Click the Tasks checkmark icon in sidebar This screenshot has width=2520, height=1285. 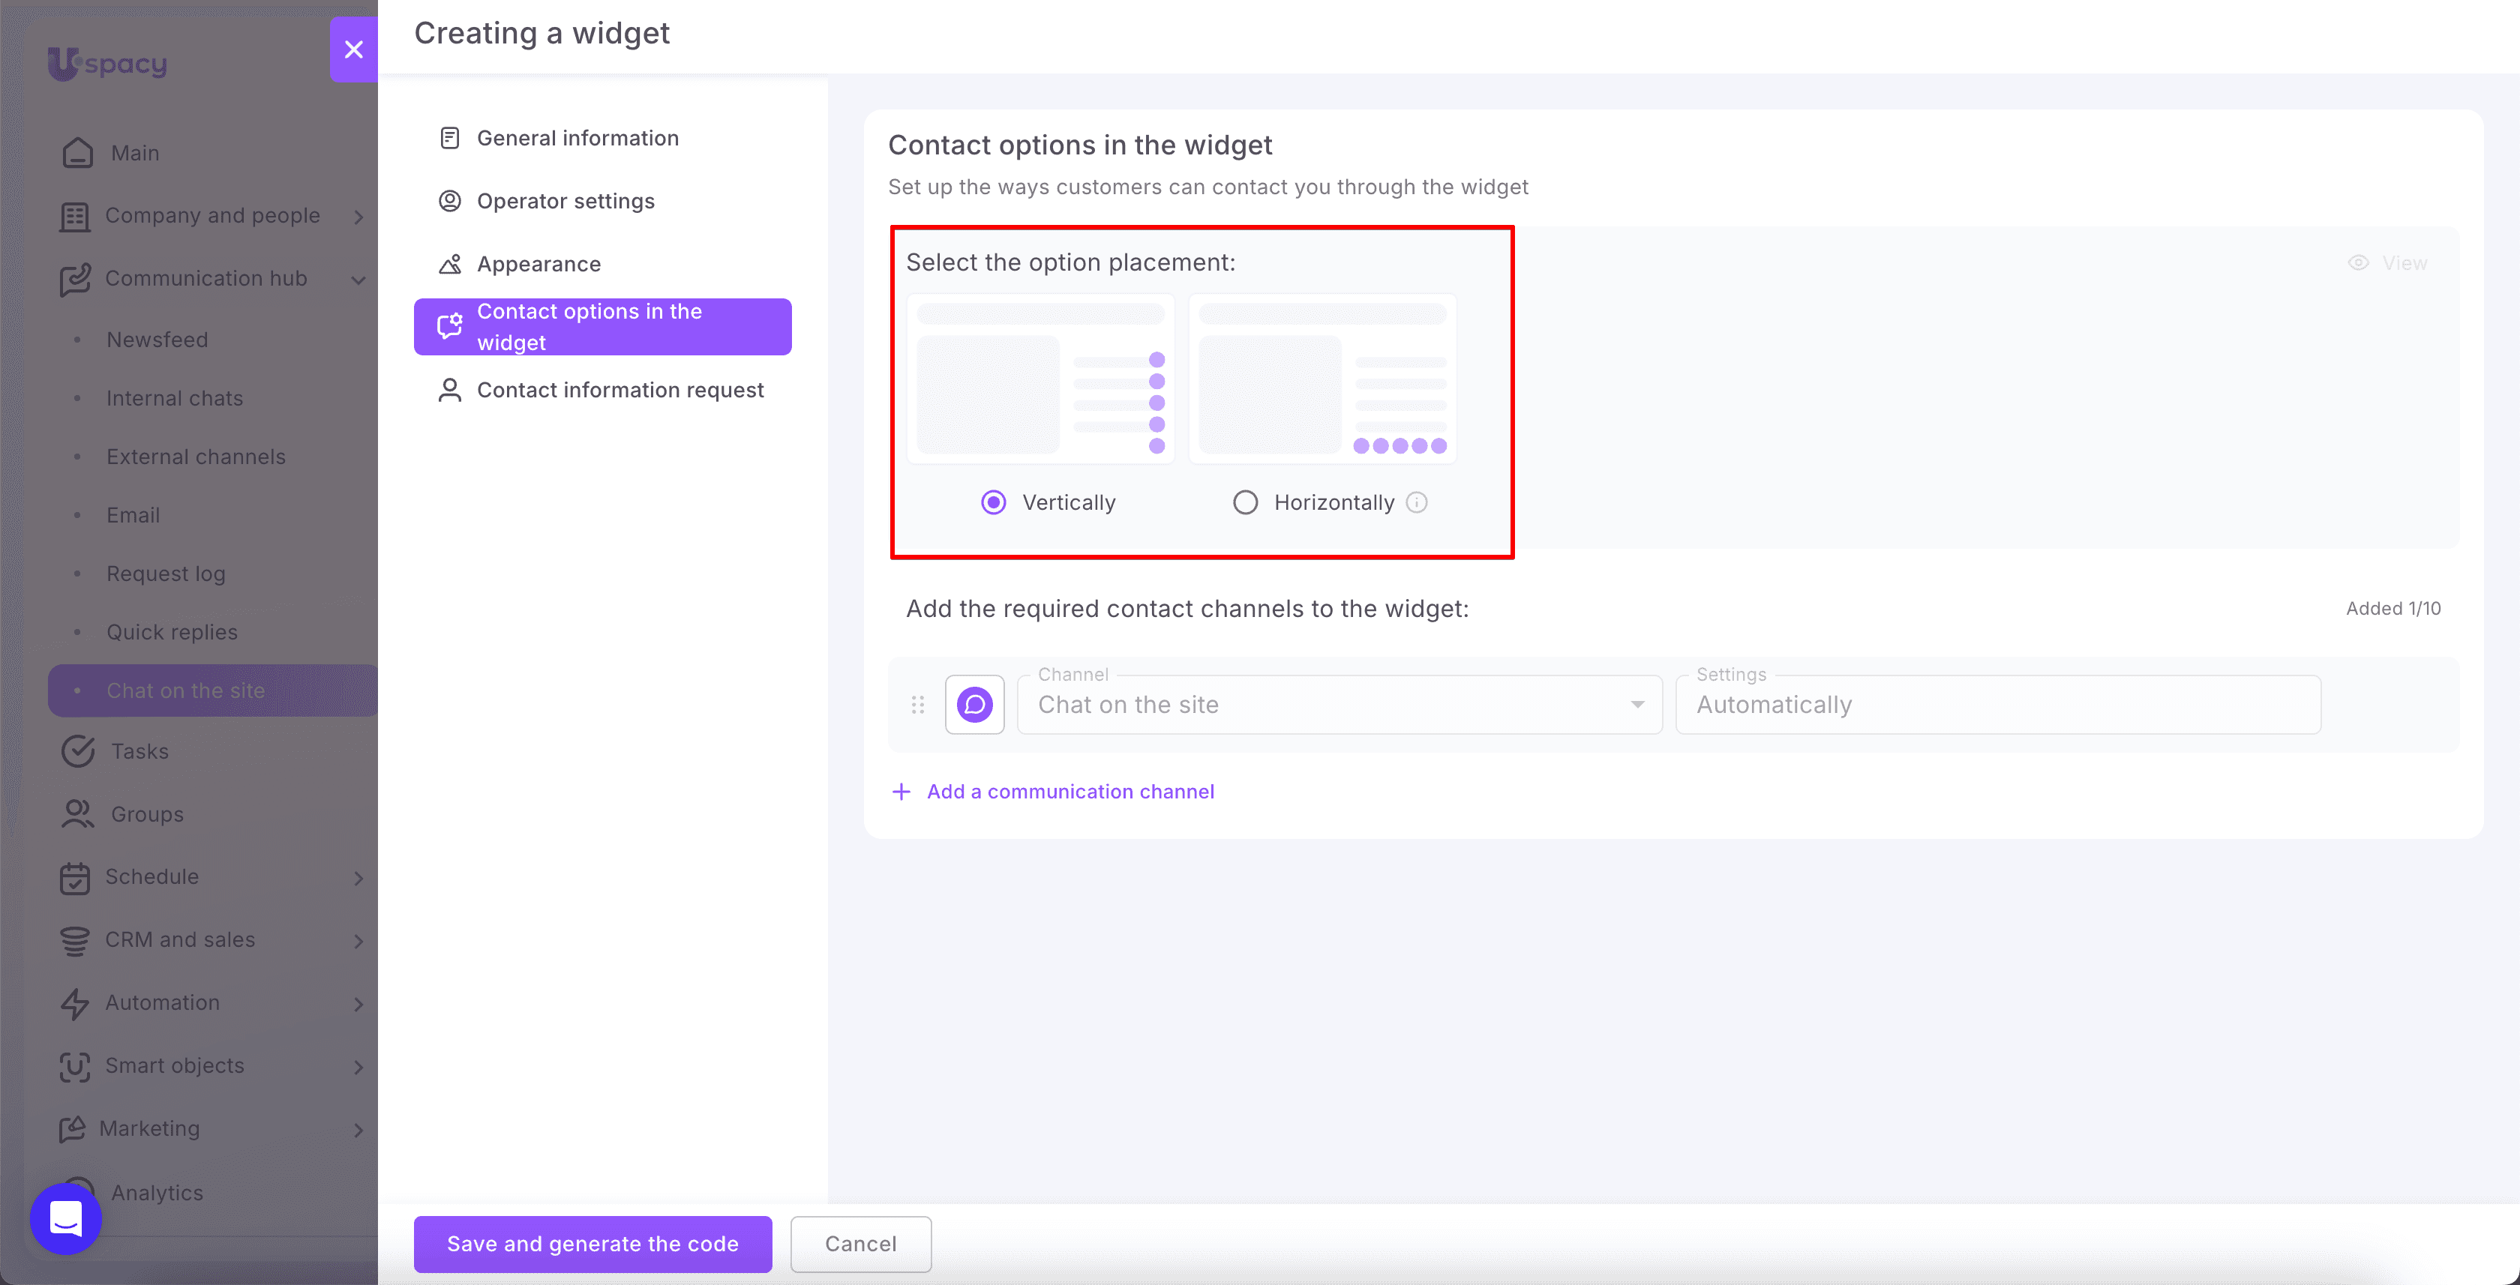click(77, 751)
